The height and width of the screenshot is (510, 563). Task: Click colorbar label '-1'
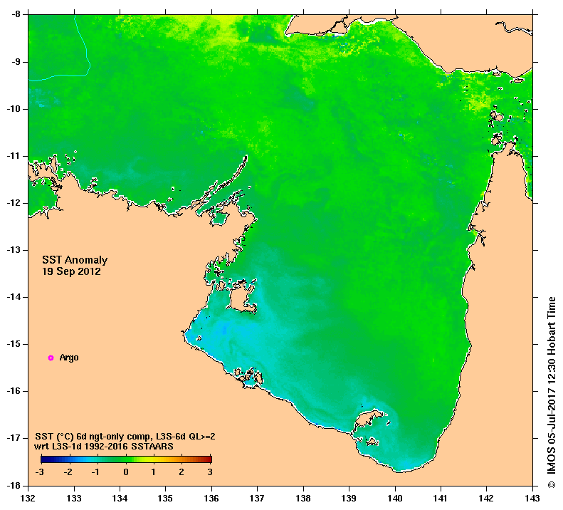click(x=95, y=472)
